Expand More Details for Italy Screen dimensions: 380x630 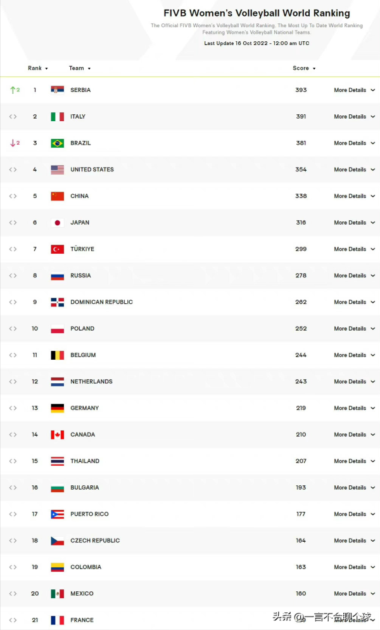click(354, 117)
